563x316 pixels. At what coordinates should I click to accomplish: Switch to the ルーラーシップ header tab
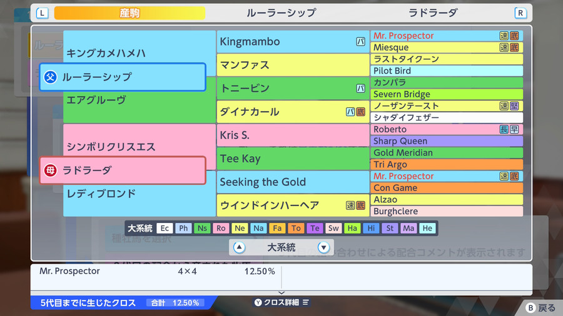[281, 13]
